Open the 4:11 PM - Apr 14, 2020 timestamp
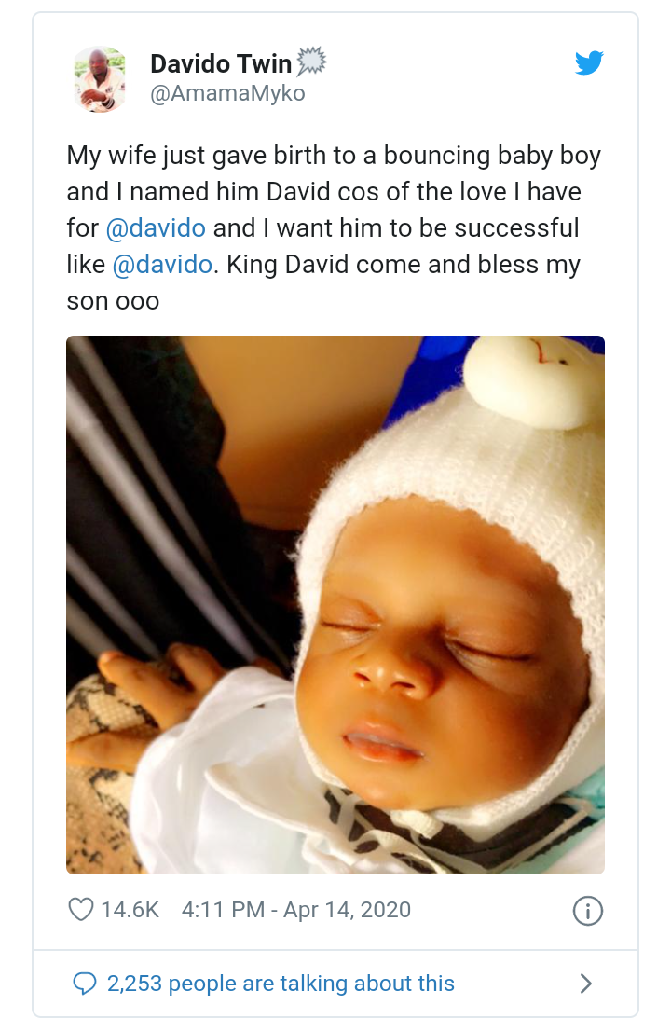This screenshot has width=671, height=1032. pos(296,910)
